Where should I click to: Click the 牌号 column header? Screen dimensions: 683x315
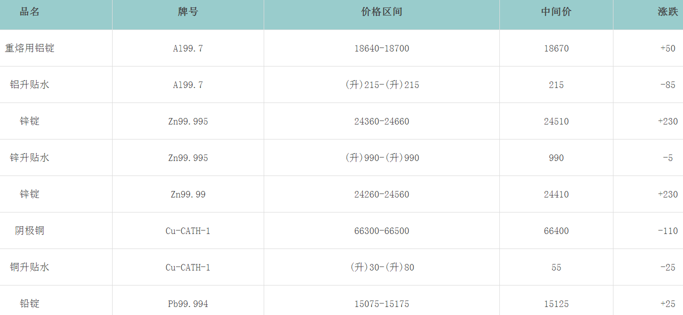188,12
